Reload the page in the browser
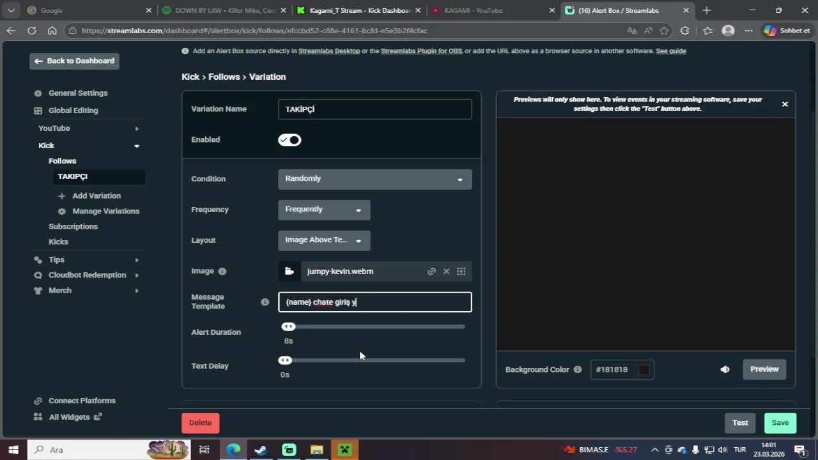Viewport: 818px width, 460px height. click(x=31, y=31)
